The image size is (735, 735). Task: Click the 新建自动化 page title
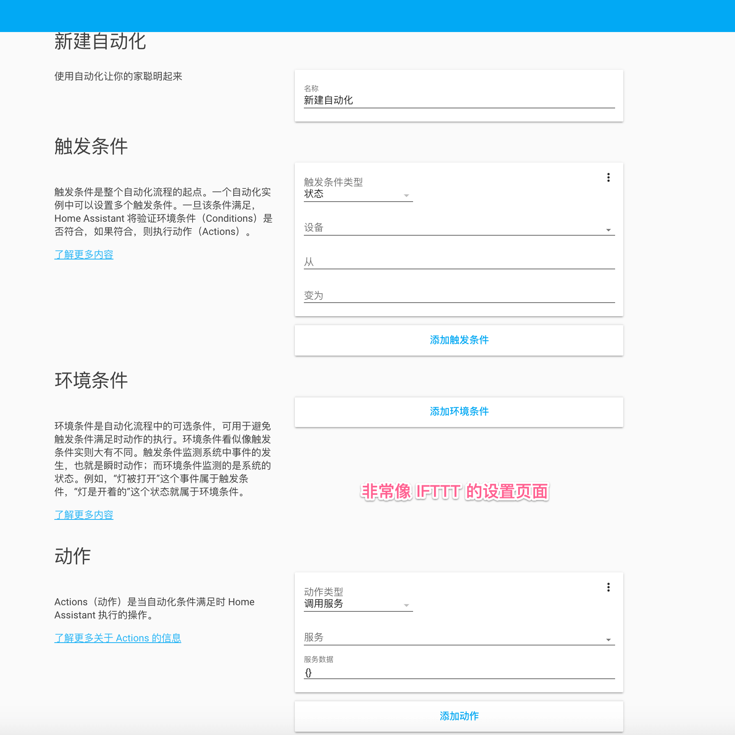pyautogui.click(x=100, y=42)
